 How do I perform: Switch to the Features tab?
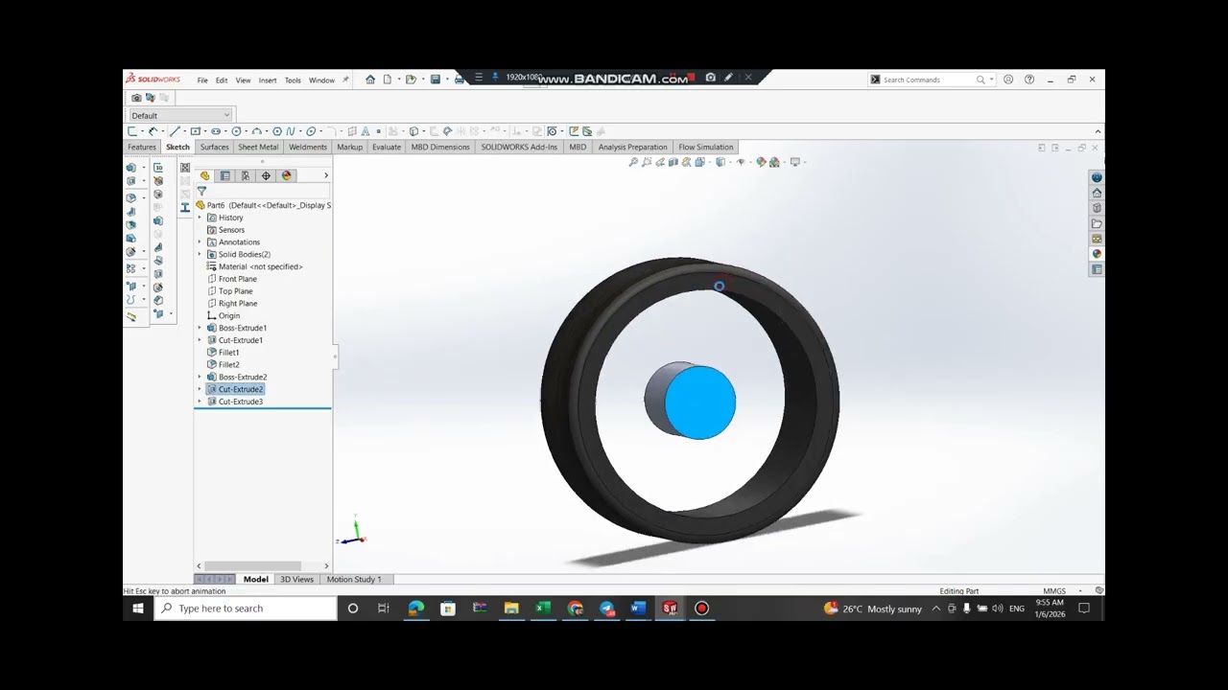pos(142,147)
